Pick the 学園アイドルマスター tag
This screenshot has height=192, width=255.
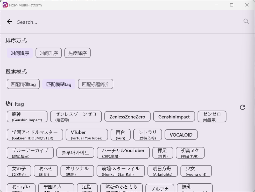click(35, 135)
